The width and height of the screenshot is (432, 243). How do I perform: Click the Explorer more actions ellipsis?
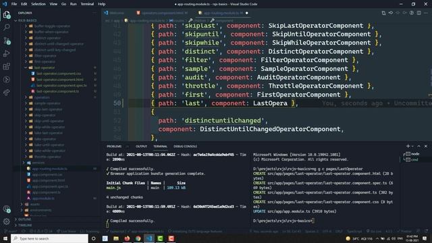[x=94, y=13]
